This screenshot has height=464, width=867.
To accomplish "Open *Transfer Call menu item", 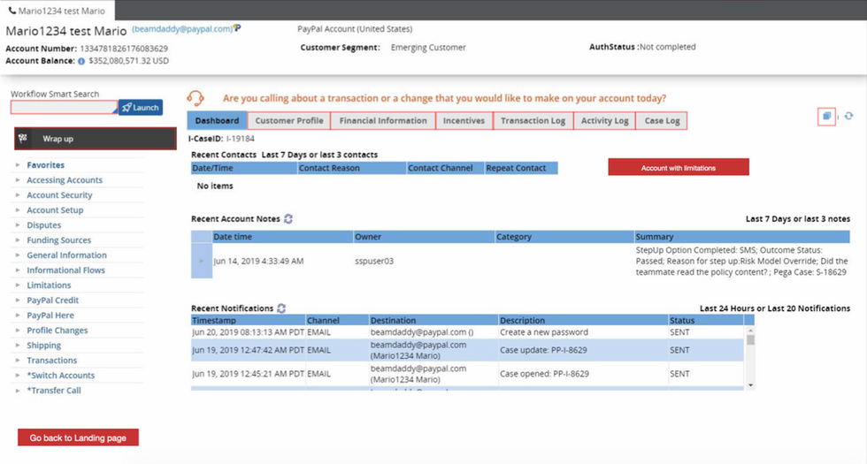I will [x=54, y=391].
